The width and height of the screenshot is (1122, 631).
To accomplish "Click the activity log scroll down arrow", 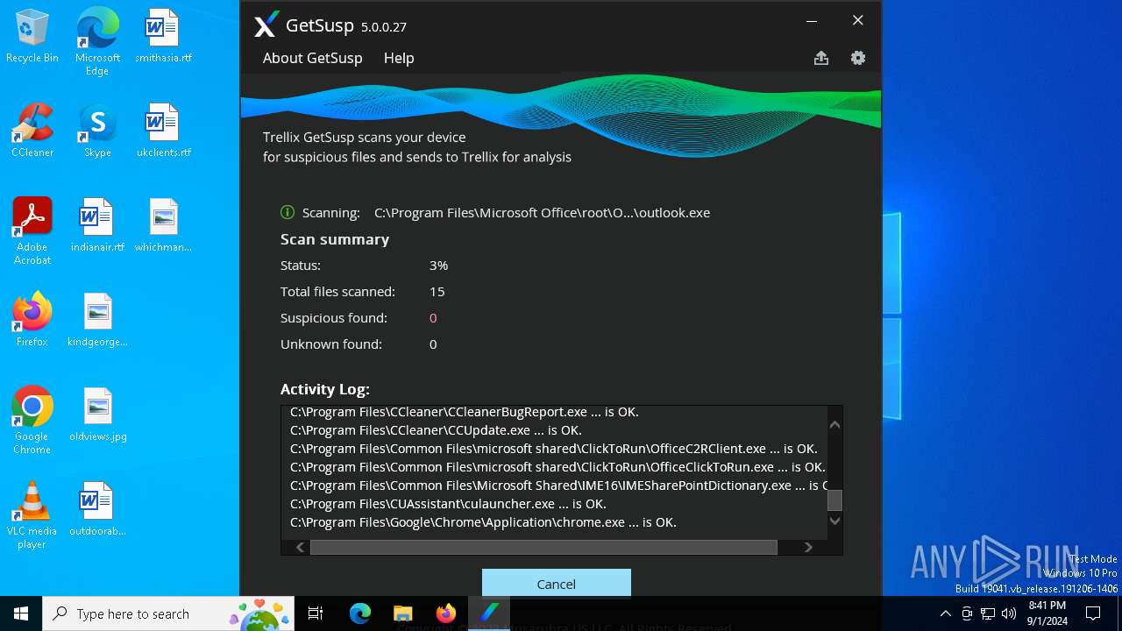I will (835, 521).
